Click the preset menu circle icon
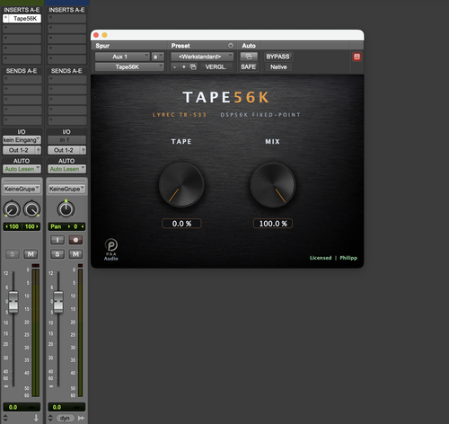Screen dimensions: 449x424 coord(231,46)
